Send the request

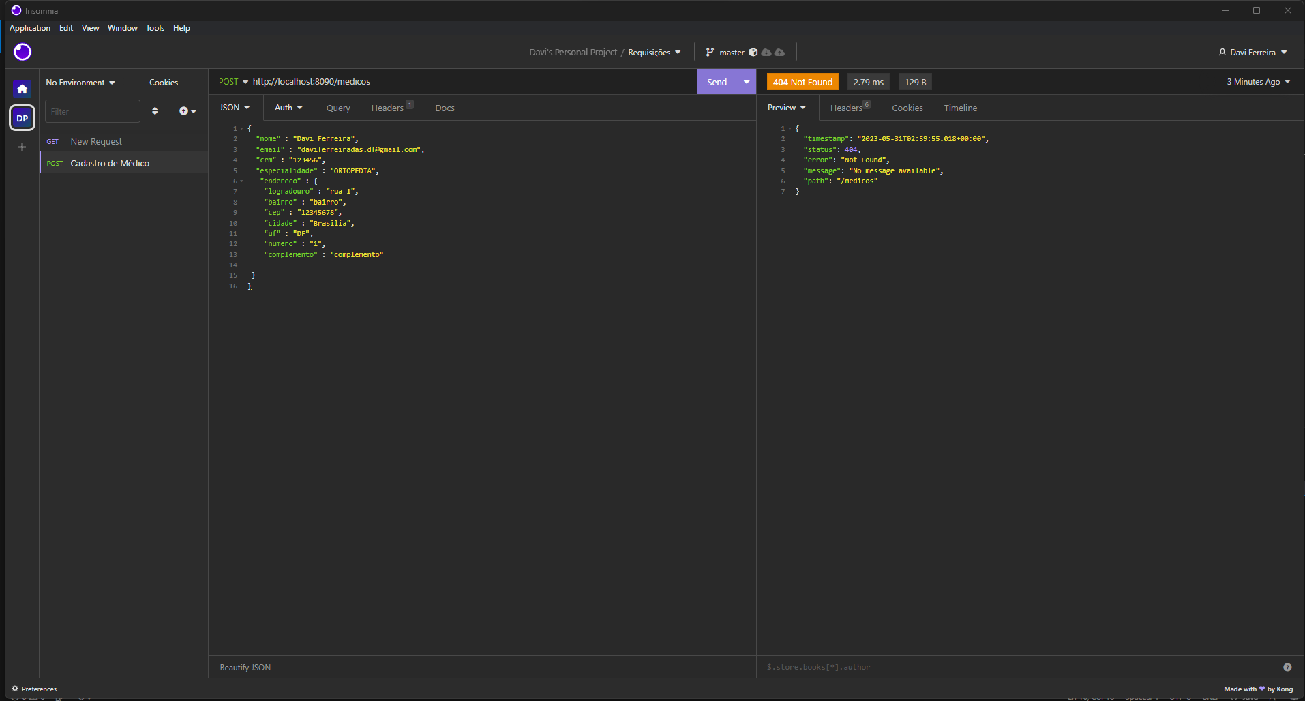pos(717,82)
